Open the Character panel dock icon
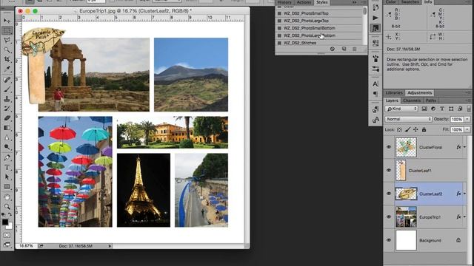474x266 pixels. [x=375, y=83]
